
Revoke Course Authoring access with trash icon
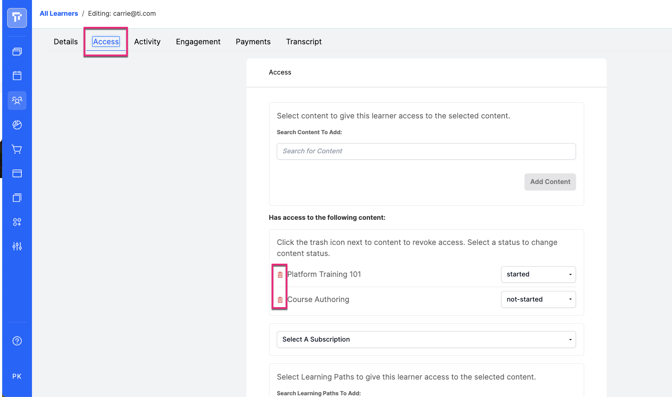[x=280, y=300]
